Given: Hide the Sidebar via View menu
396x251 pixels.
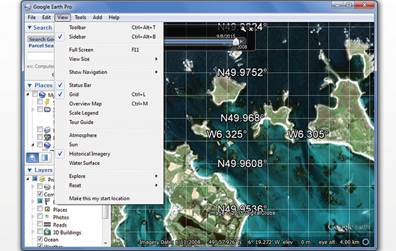Looking at the screenshot, I should click(x=109, y=37).
